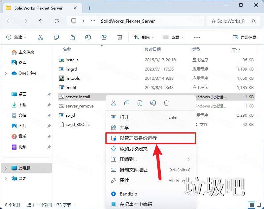This screenshot has width=264, height=209.
Task: Choose 以管理员身份运行 from the context menu
Action: click(139, 138)
